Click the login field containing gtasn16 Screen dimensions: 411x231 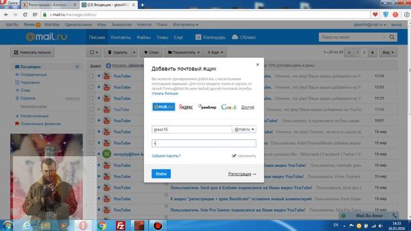tap(191, 130)
